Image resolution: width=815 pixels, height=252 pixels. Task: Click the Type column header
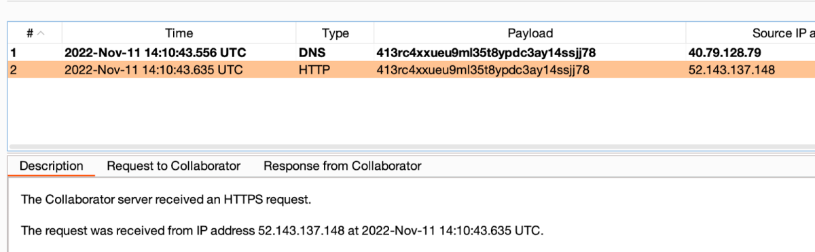(x=335, y=33)
